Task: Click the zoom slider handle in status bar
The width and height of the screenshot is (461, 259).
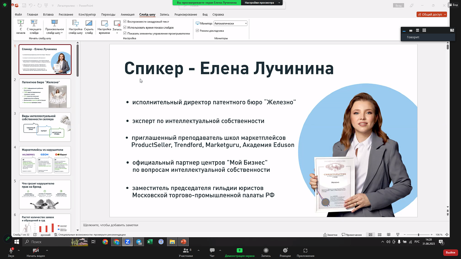Action: click(x=418, y=235)
